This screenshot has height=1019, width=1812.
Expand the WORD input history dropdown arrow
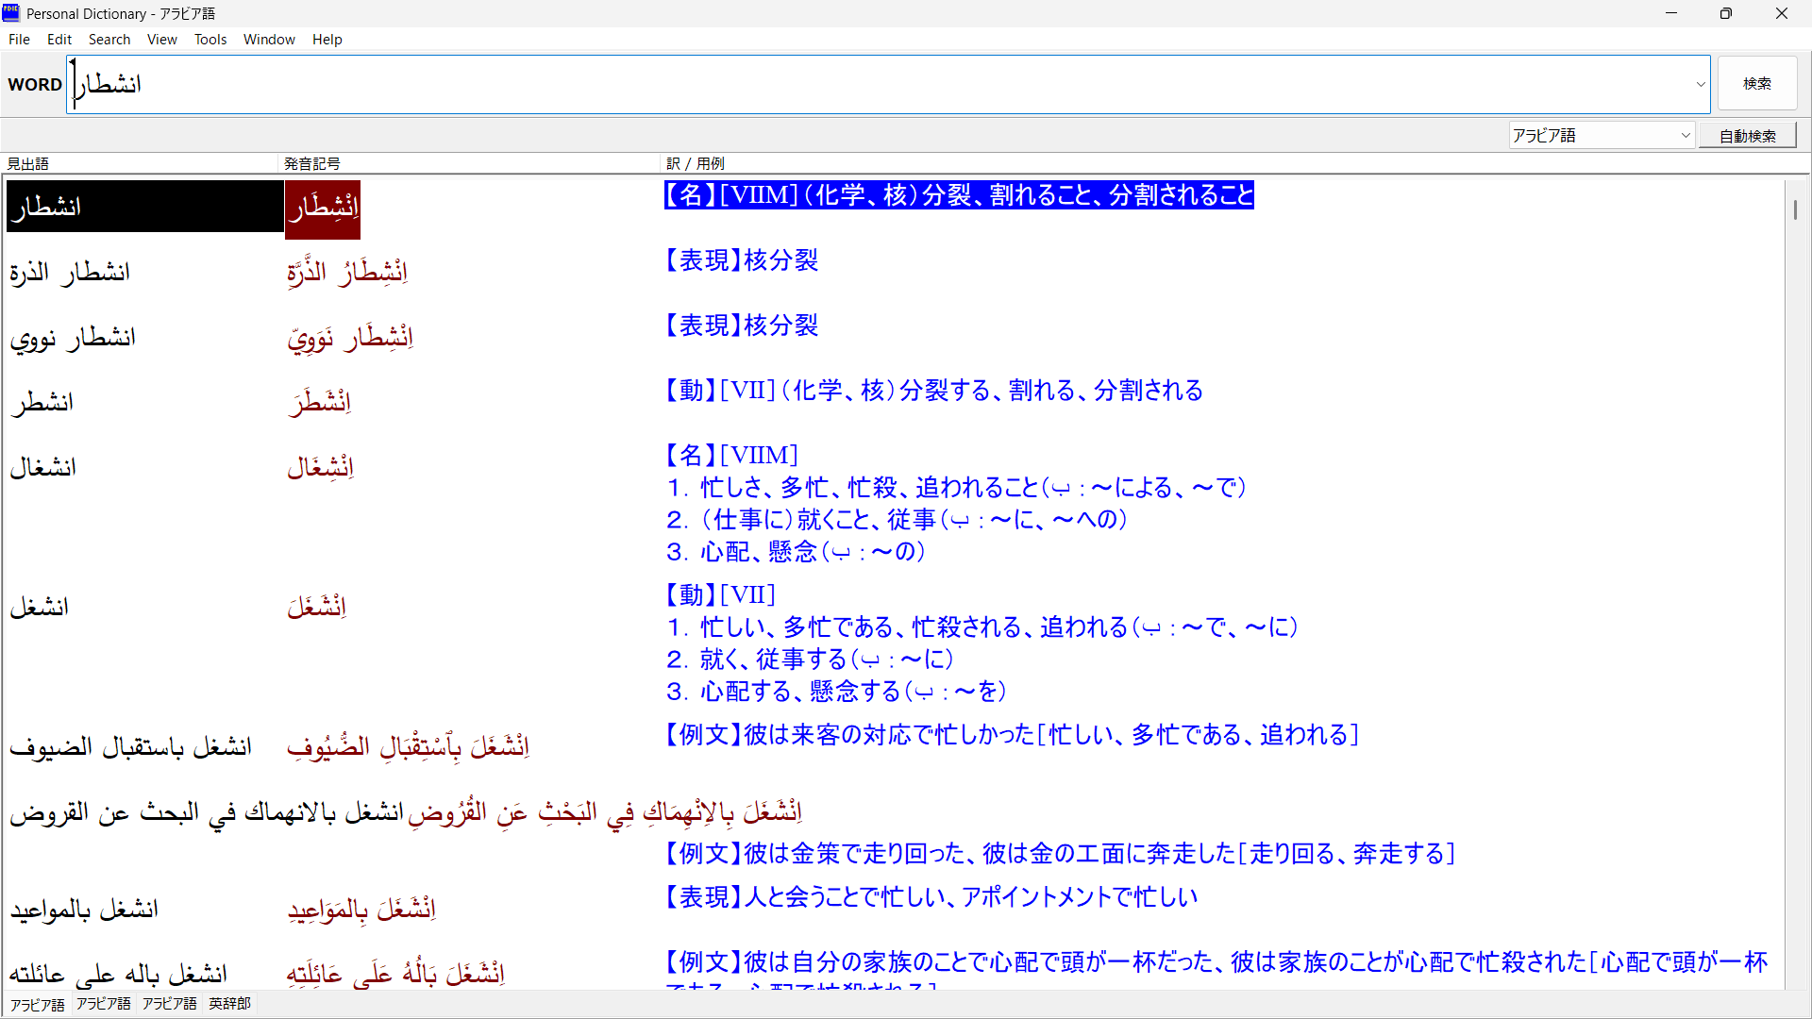1701,85
